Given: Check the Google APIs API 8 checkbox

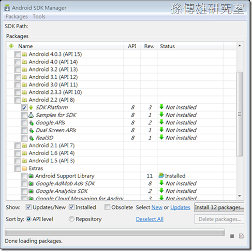Looking at the screenshot, I should point(24,123).
